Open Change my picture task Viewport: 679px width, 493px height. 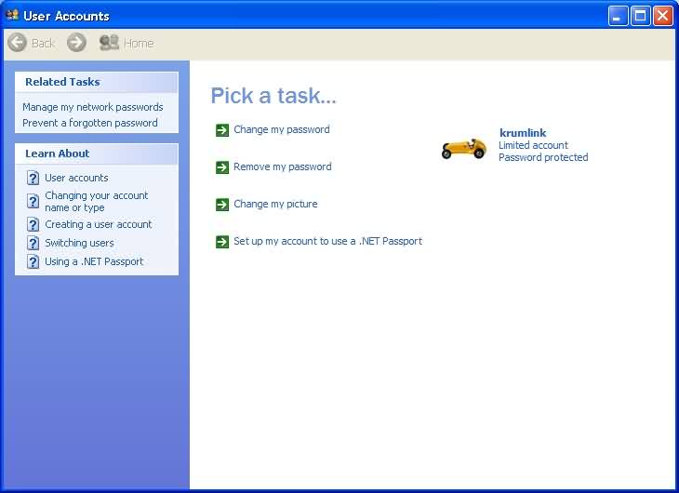(x=275, y=204)
